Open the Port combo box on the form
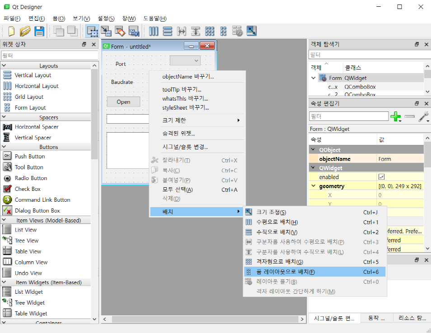431x333 pixels. 185,60
